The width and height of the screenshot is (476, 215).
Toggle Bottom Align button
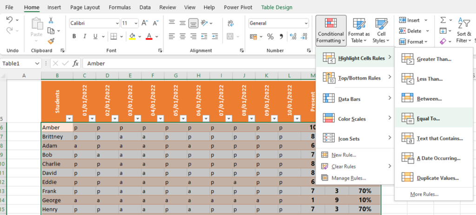click(x=193, y=23)
